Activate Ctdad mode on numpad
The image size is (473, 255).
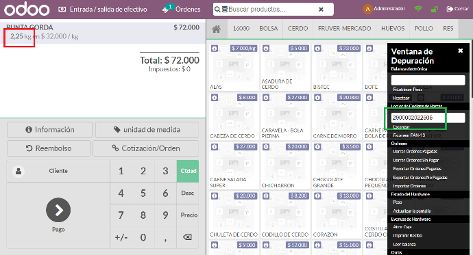tap(188, 171)
